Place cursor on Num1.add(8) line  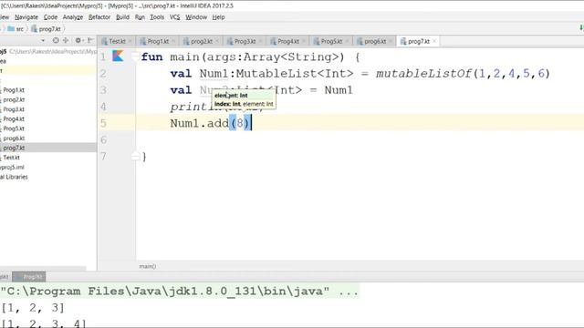[211, 123]
